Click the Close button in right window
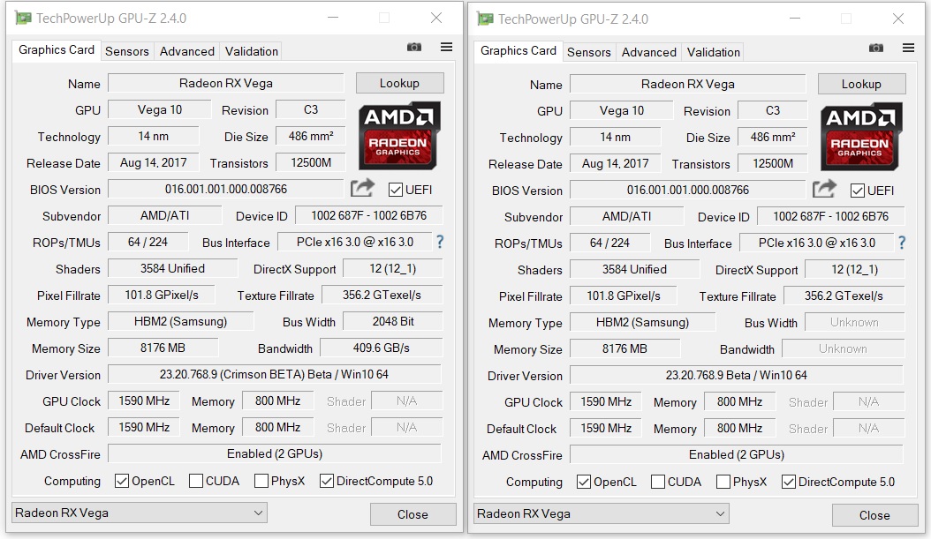Image resolution: width=931 pixels, height=539 pixels. (874, 514)
